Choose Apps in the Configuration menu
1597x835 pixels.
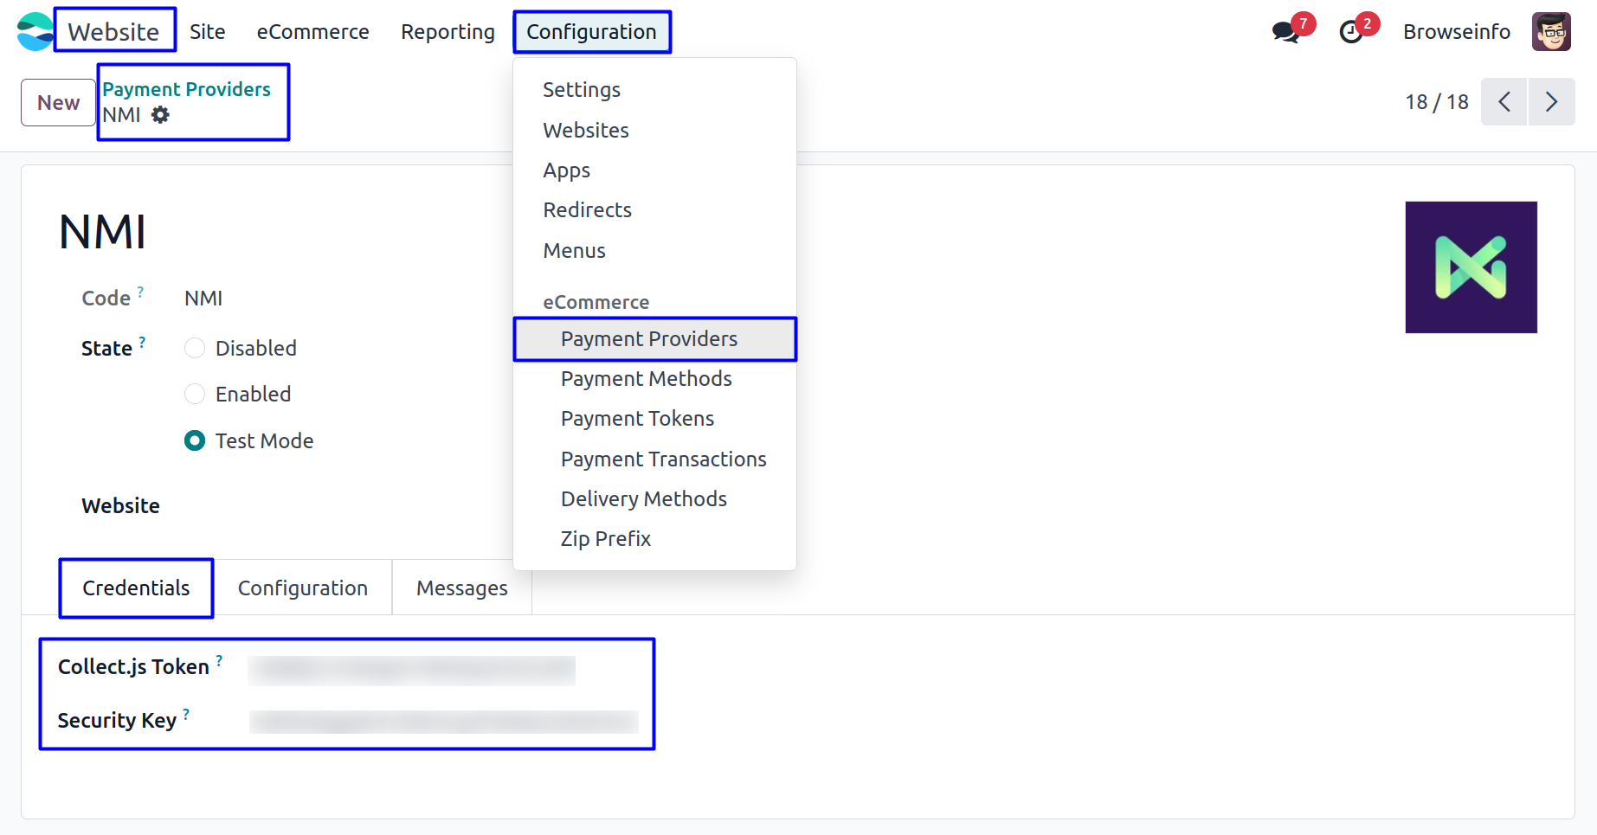pyautogui.click(x=567, y=170)
